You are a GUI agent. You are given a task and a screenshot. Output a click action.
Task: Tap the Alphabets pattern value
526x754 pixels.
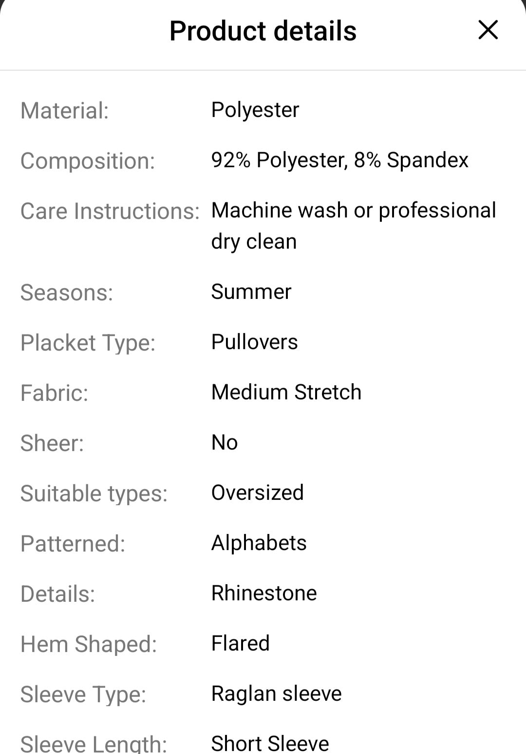pyautogui.click(x=259, y=543)
